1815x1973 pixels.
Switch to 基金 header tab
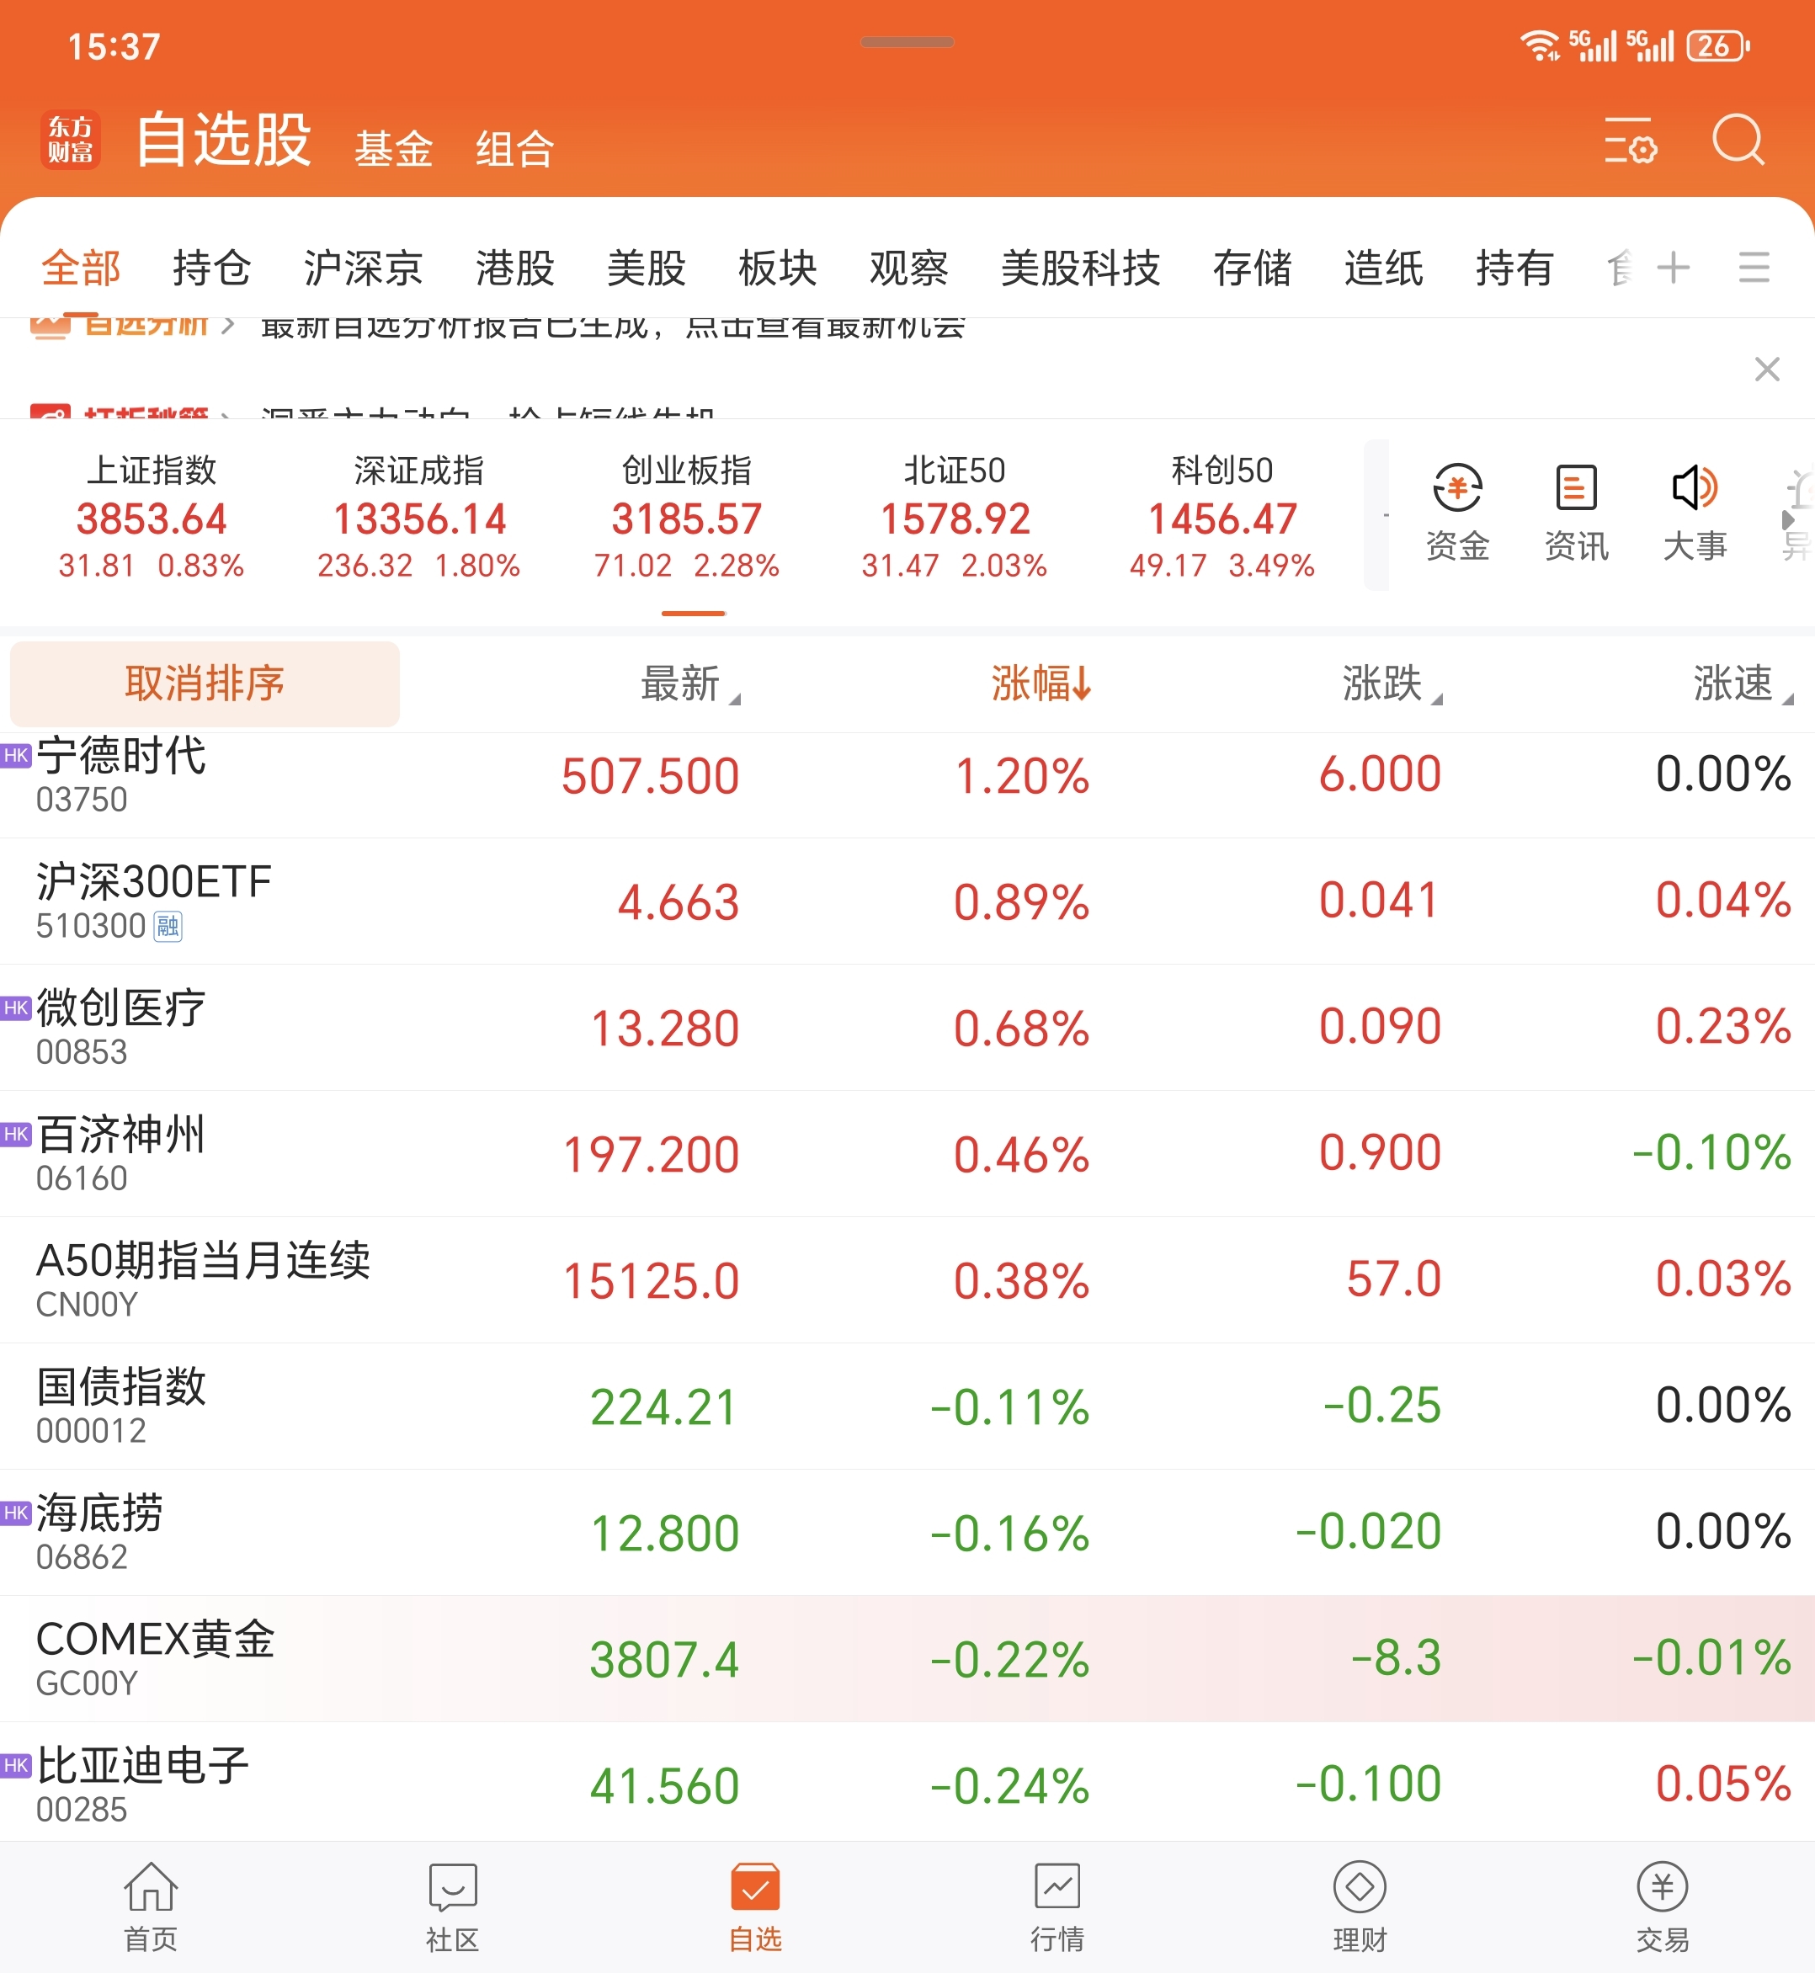[394, 148]
